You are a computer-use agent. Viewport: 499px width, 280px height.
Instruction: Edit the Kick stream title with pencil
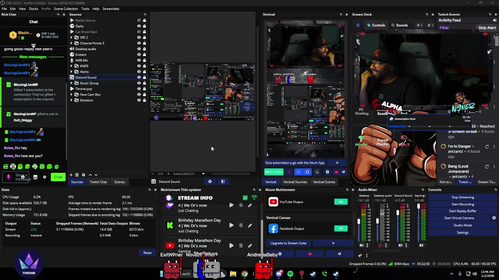(250, 225)
